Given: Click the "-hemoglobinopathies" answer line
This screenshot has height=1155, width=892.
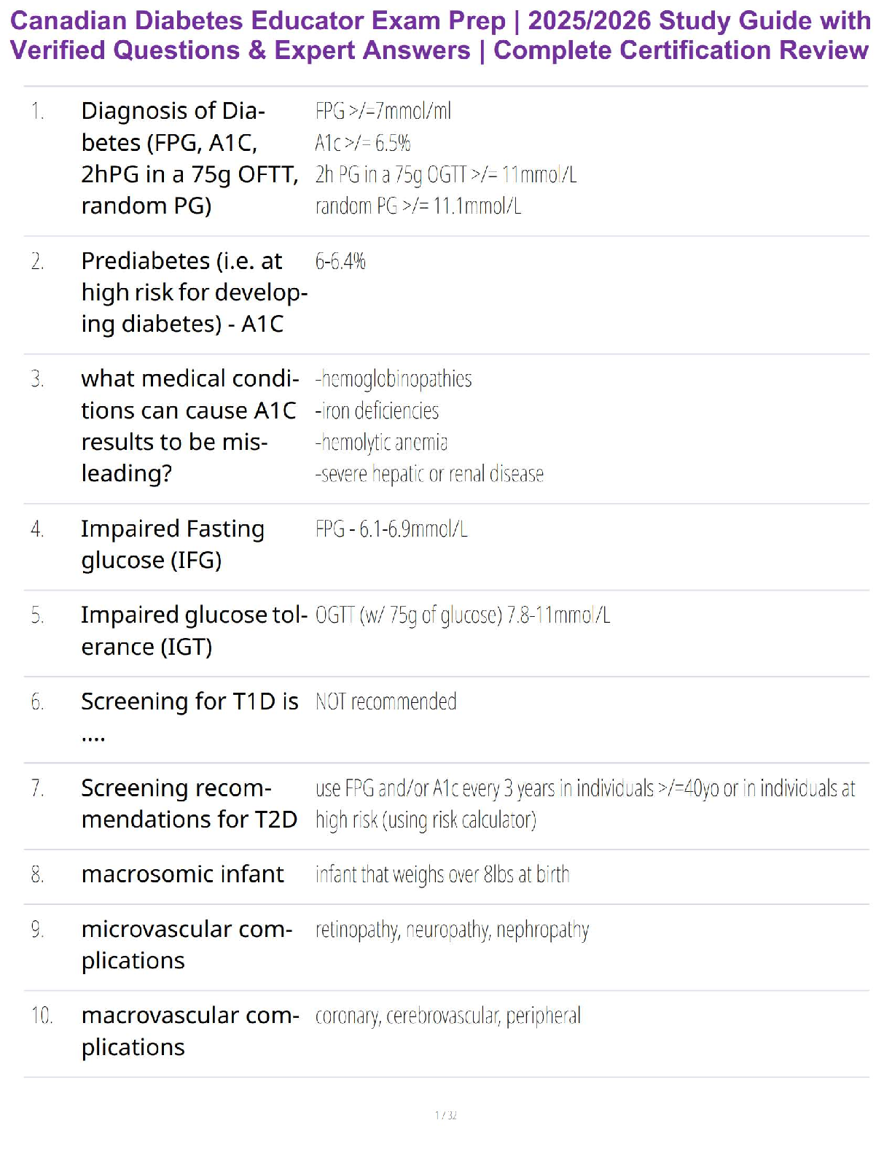Looking at the screenshot, I should tap(394, 379).
